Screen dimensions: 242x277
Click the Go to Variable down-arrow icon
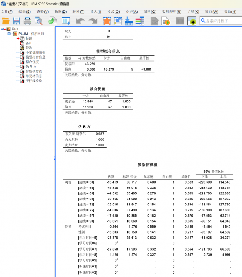[129, 21]
